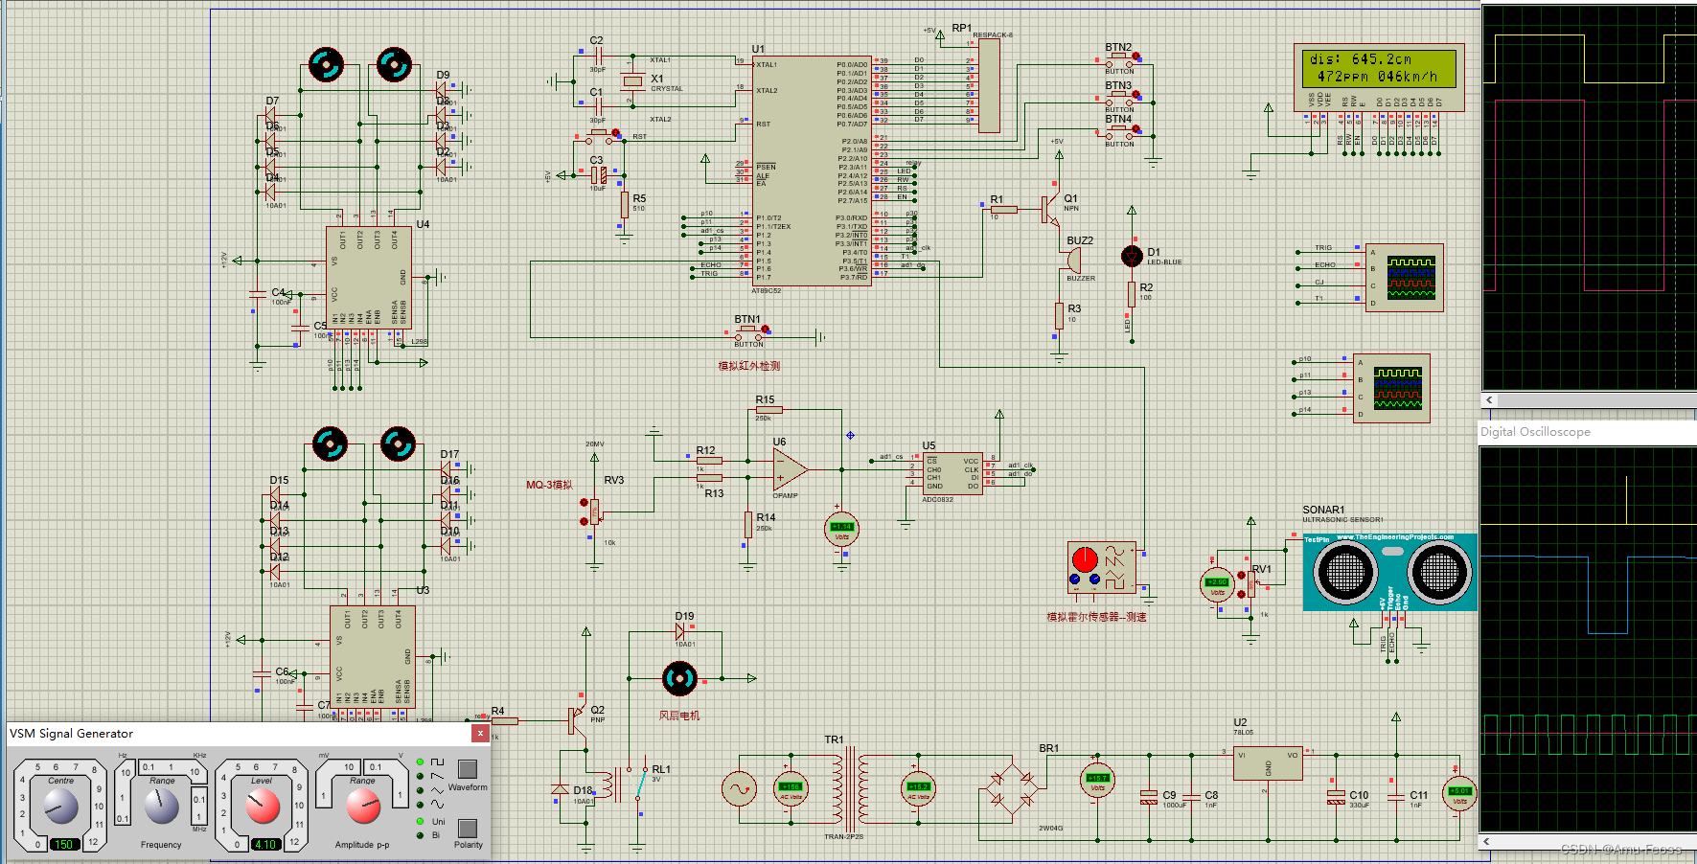Click the Centre frequency knob
This screenshot has width=1697, height=864.
tap(61, 807)
